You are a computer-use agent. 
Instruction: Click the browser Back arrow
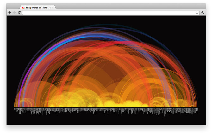click(x=9, y=13)
